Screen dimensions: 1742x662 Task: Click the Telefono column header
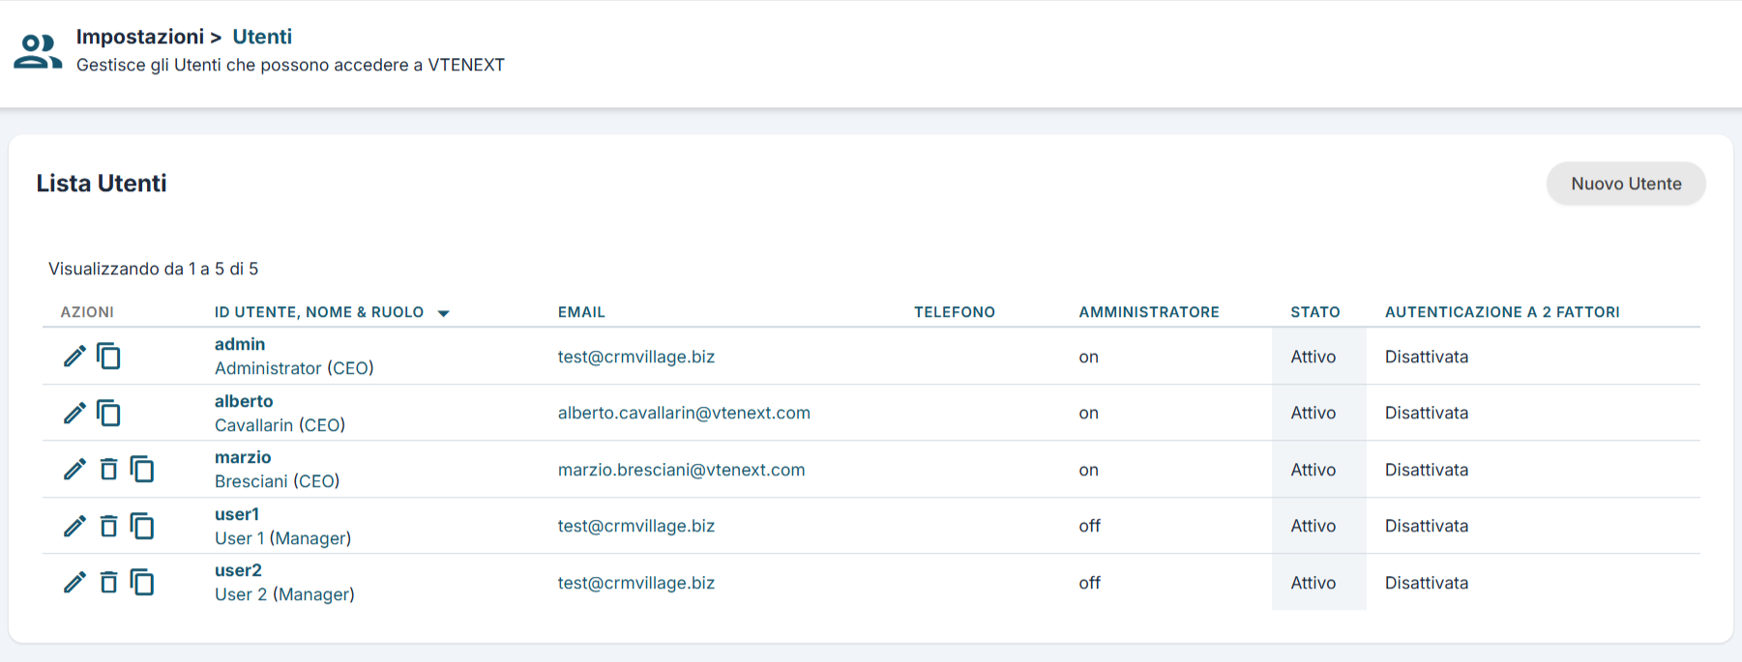[x=955, y=312]
